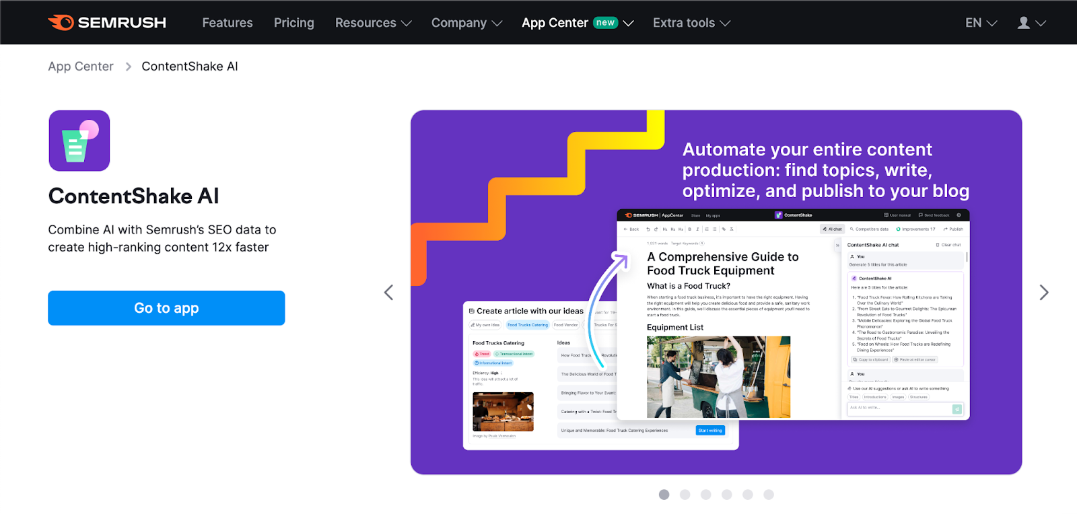Image resolution: width=1077 pixels, height=514 pixels.
Task: Open the EN language selector
Action: [x=981, y=23]
